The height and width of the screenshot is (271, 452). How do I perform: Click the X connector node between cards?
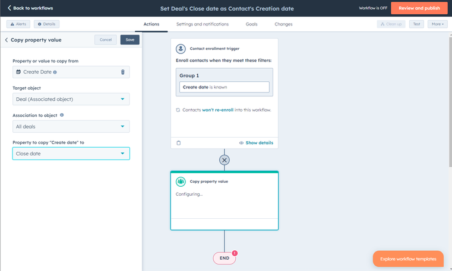225,160
